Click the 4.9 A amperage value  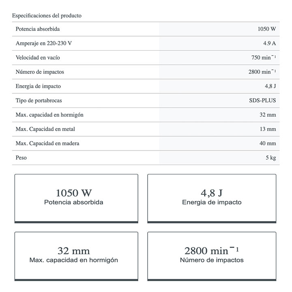pyautogui.click(x=269, y=43)
